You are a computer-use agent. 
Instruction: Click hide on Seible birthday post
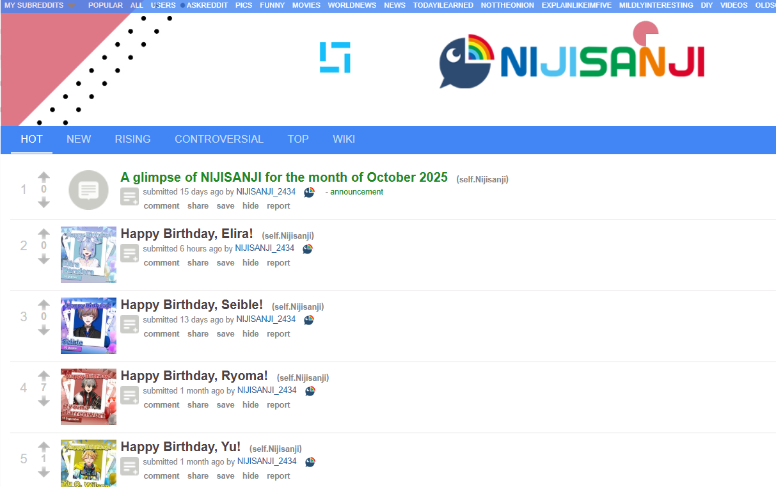pos(251,334)
